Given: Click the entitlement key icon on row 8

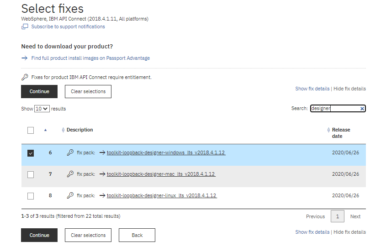Looking at the screenshot, I should [x=70, y=195].
